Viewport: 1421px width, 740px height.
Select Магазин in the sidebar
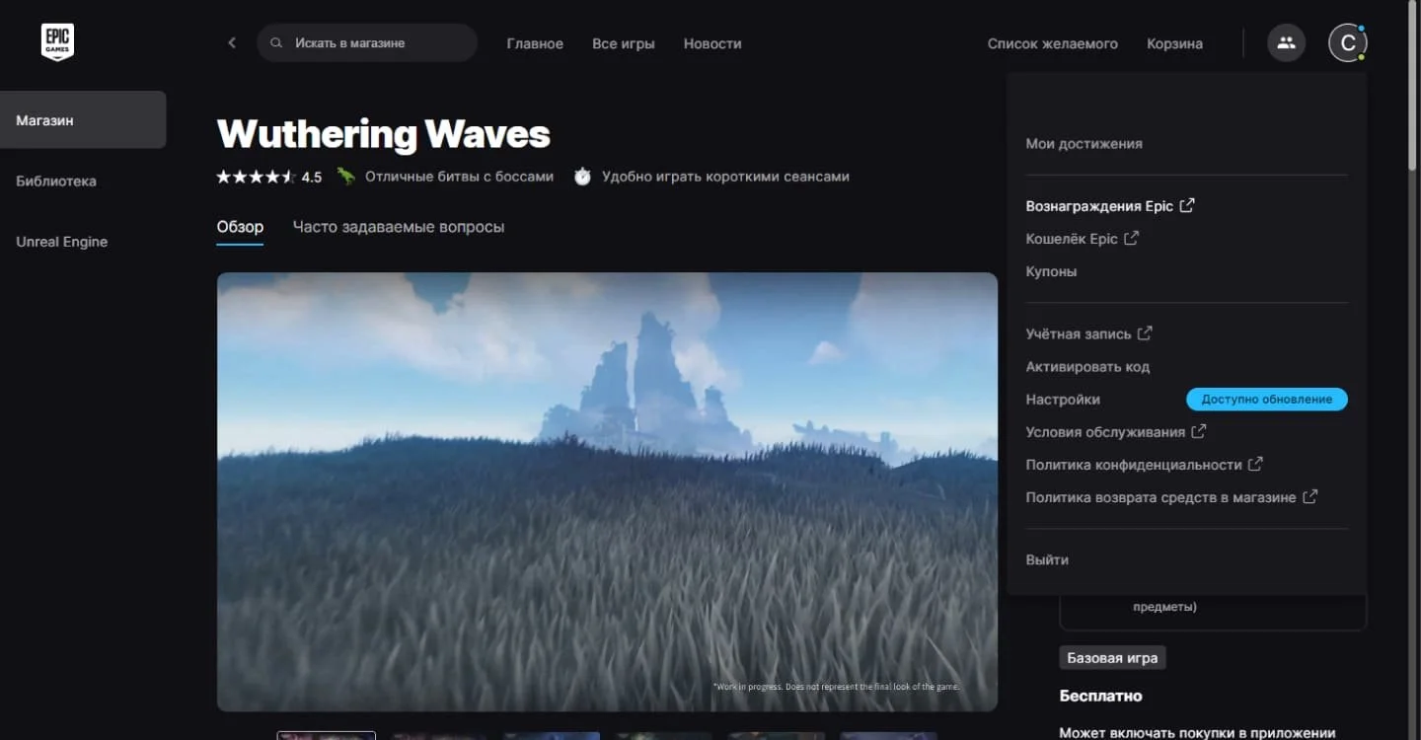83,119
